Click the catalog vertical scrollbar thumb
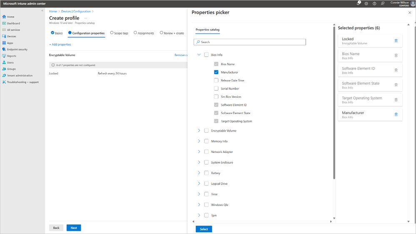This screenshot has height=234, width=416. [334, 103]
